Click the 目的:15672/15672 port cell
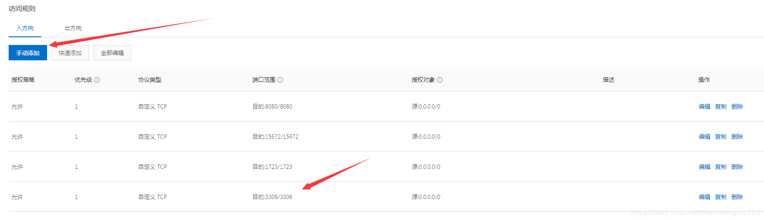Image resolution: width=764 pixels, height=221 pixels. click(275, 137)
